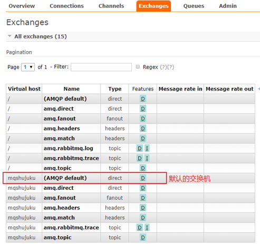Click the I feature badge of amq.rabbitmq.log
260x244 pixels.
(147, 148)
